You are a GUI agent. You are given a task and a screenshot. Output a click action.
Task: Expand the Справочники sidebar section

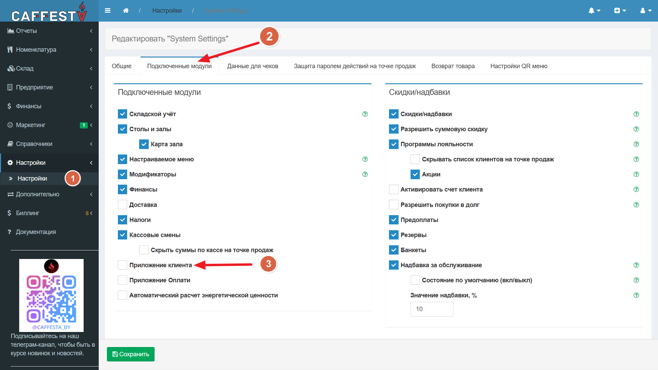pos(49,144)
